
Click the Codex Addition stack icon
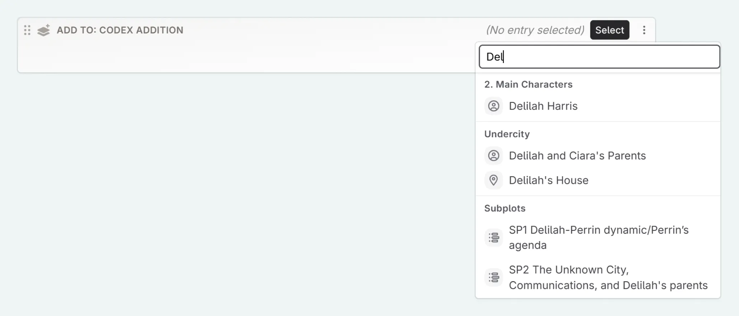pyautogui.click(x=44, y=30)
